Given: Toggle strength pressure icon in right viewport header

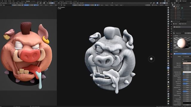Looking at the screenshot, I should click(95, 5).
